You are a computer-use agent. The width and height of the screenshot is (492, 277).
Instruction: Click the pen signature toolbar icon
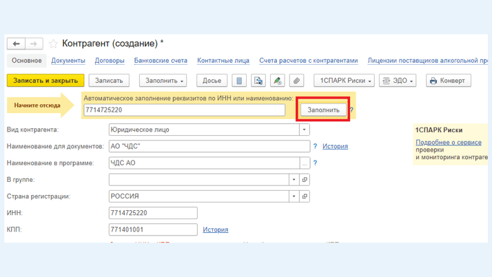277,81
